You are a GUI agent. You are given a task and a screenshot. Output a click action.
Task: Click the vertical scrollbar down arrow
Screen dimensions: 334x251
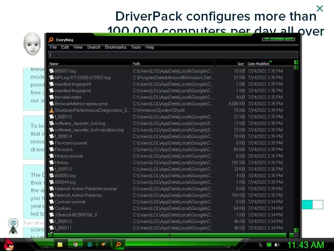[x=296, y=230]
